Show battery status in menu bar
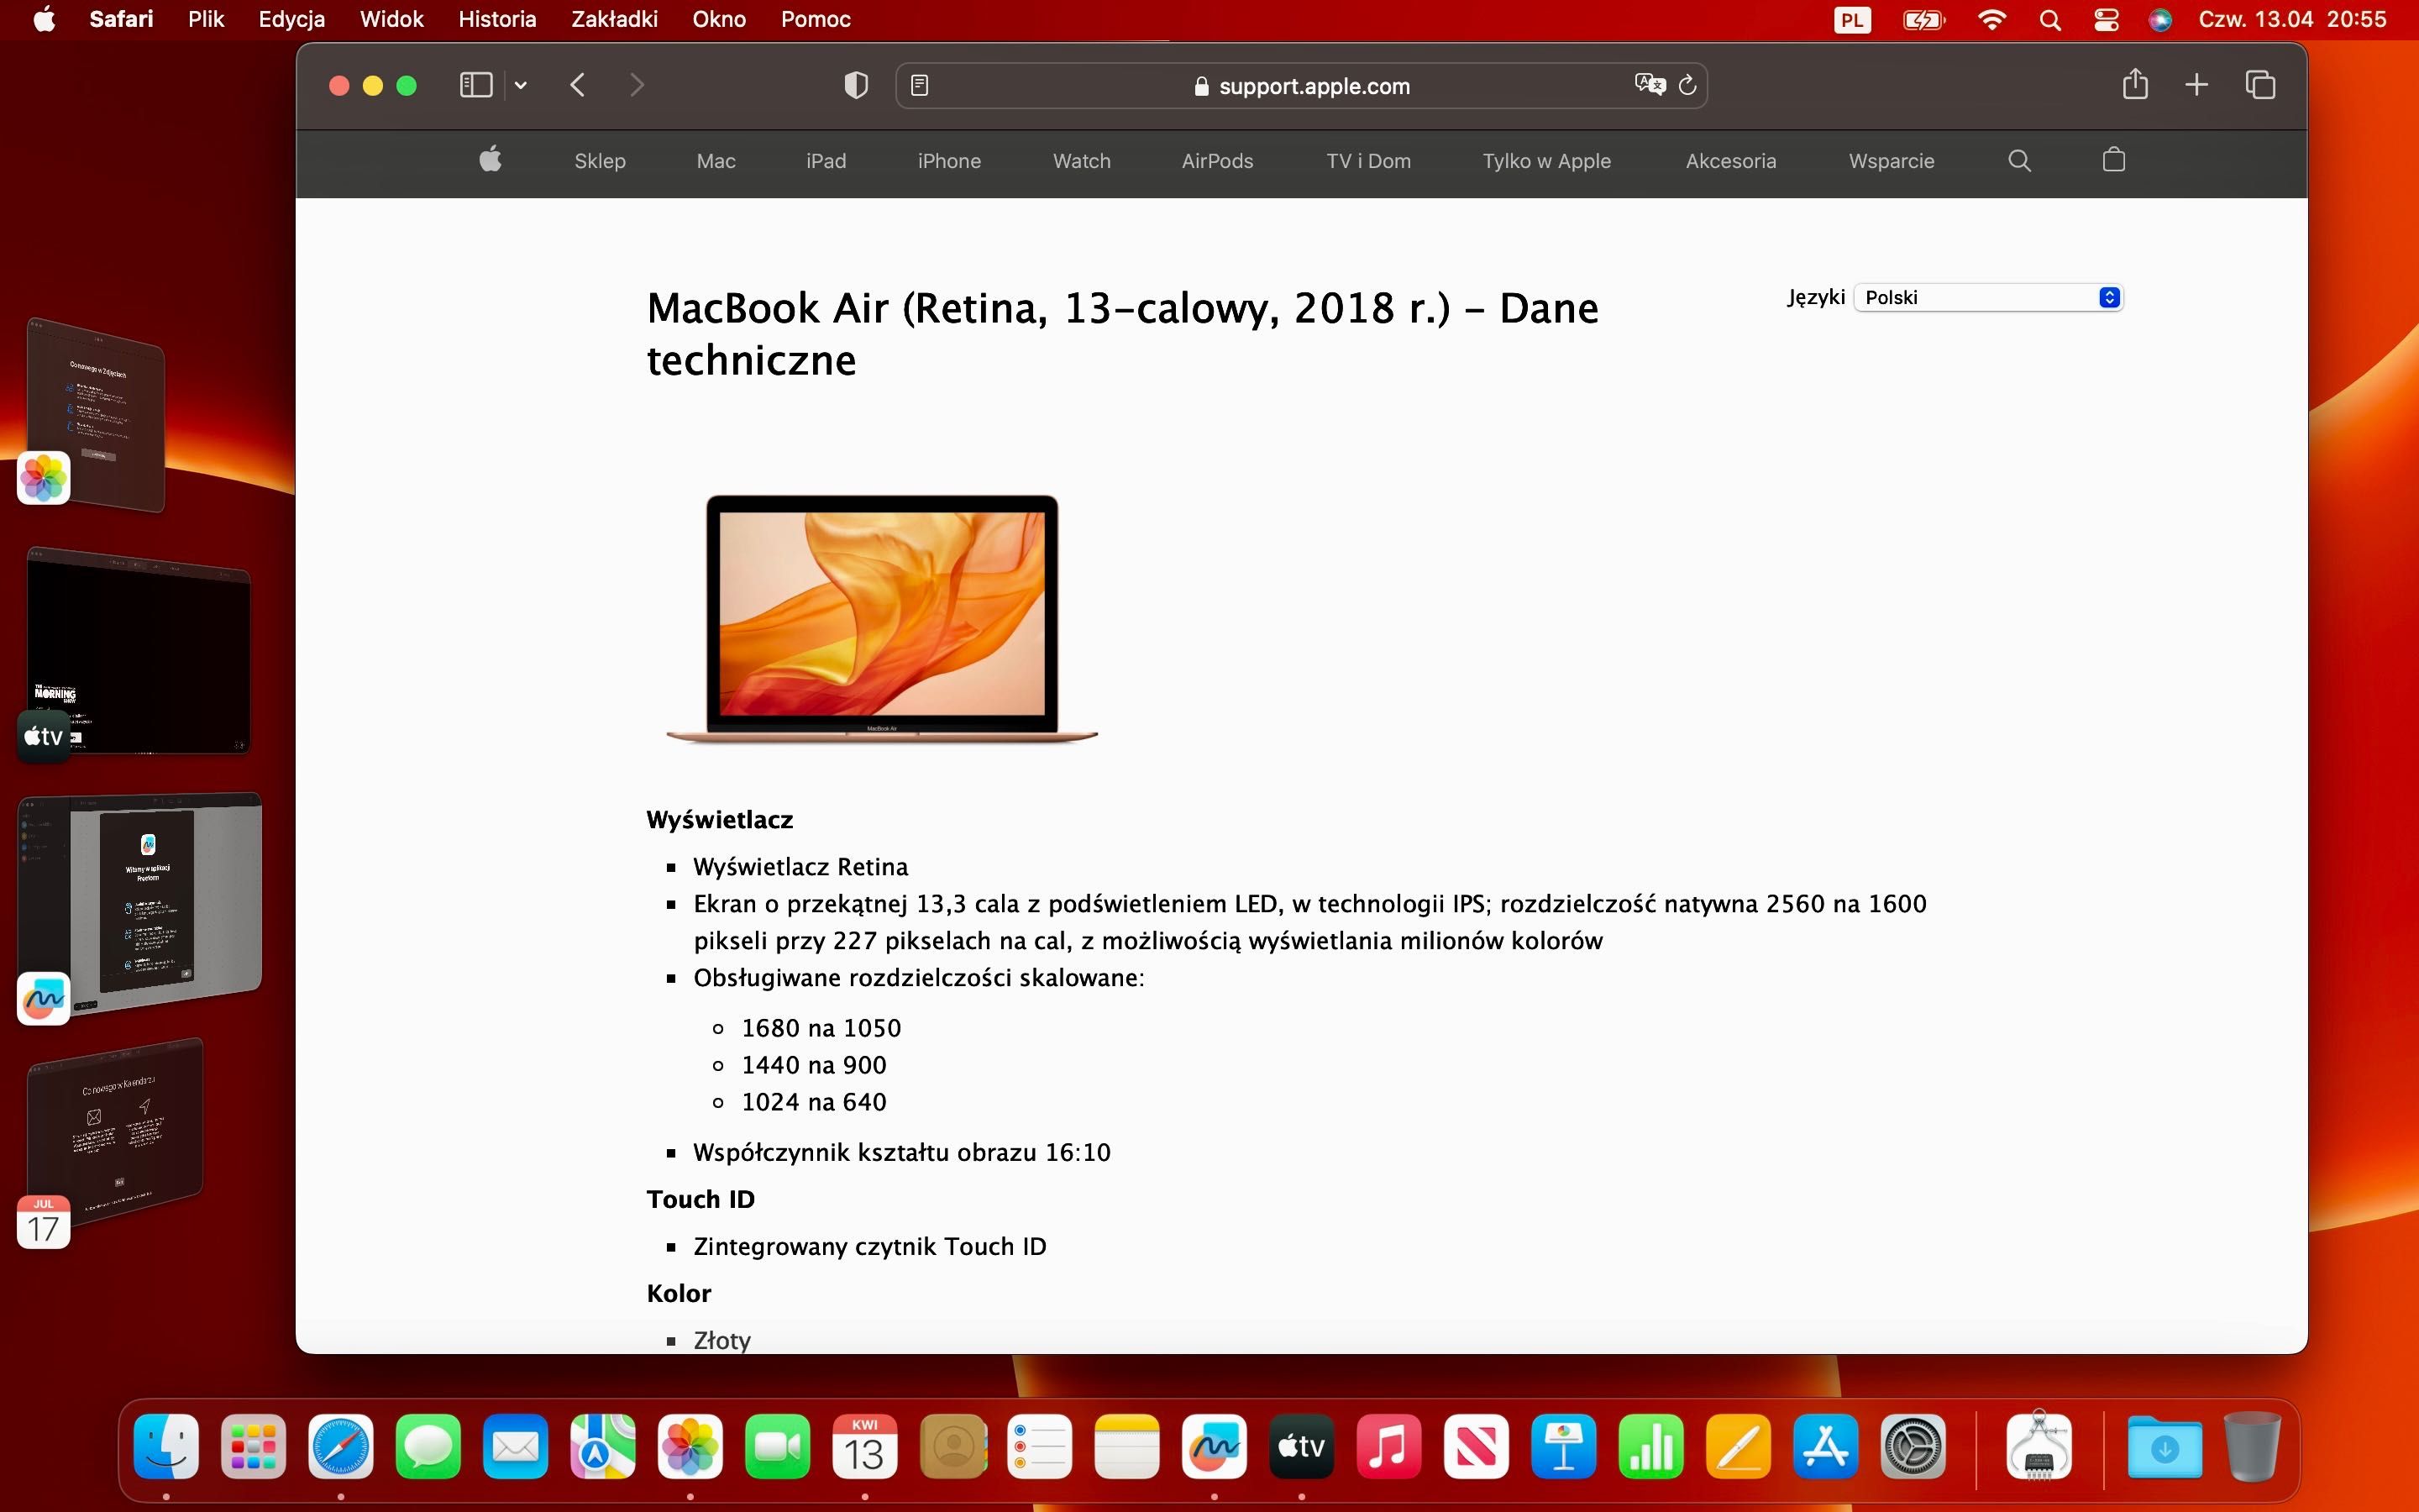Screen dimensions: 2419x1512 [1923, 20]
